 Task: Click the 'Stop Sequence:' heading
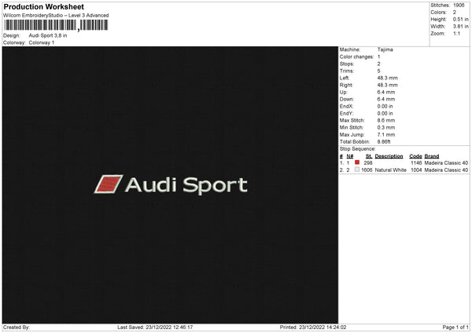pos(358,149)
